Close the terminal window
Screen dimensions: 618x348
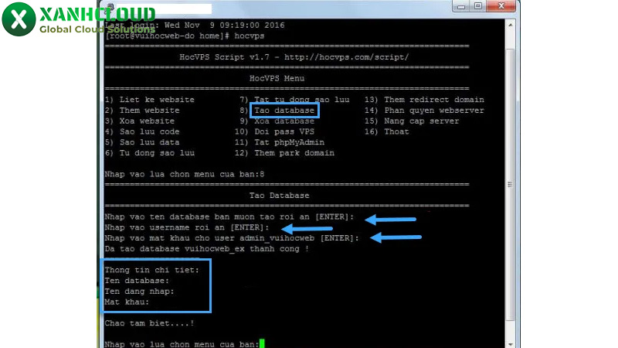(x=501, y=6)
